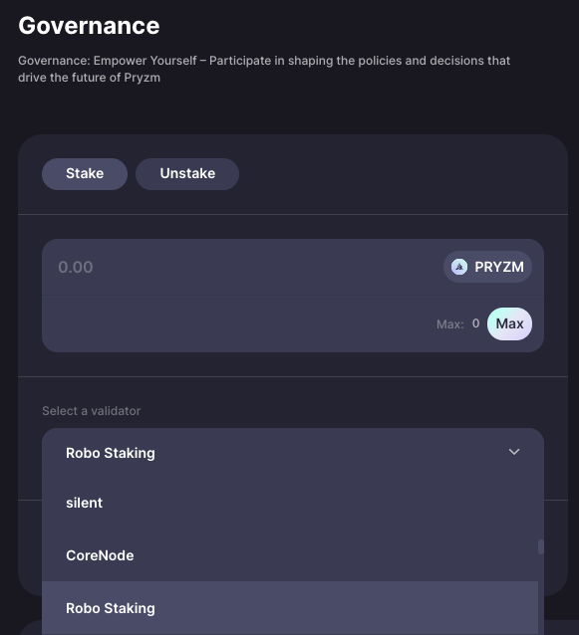This screenshot has width=579, height=635.
Task: Click the PRYZM token name text
Action: 499,267
